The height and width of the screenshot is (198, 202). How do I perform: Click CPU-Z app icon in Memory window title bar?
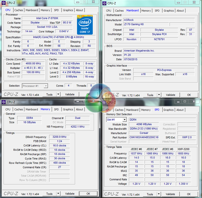tap(4, 102)
